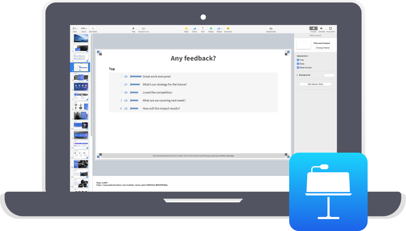Viewport: 406px width, 231px height.
Task: Add a Text box
Action: (x=203, y=29)
